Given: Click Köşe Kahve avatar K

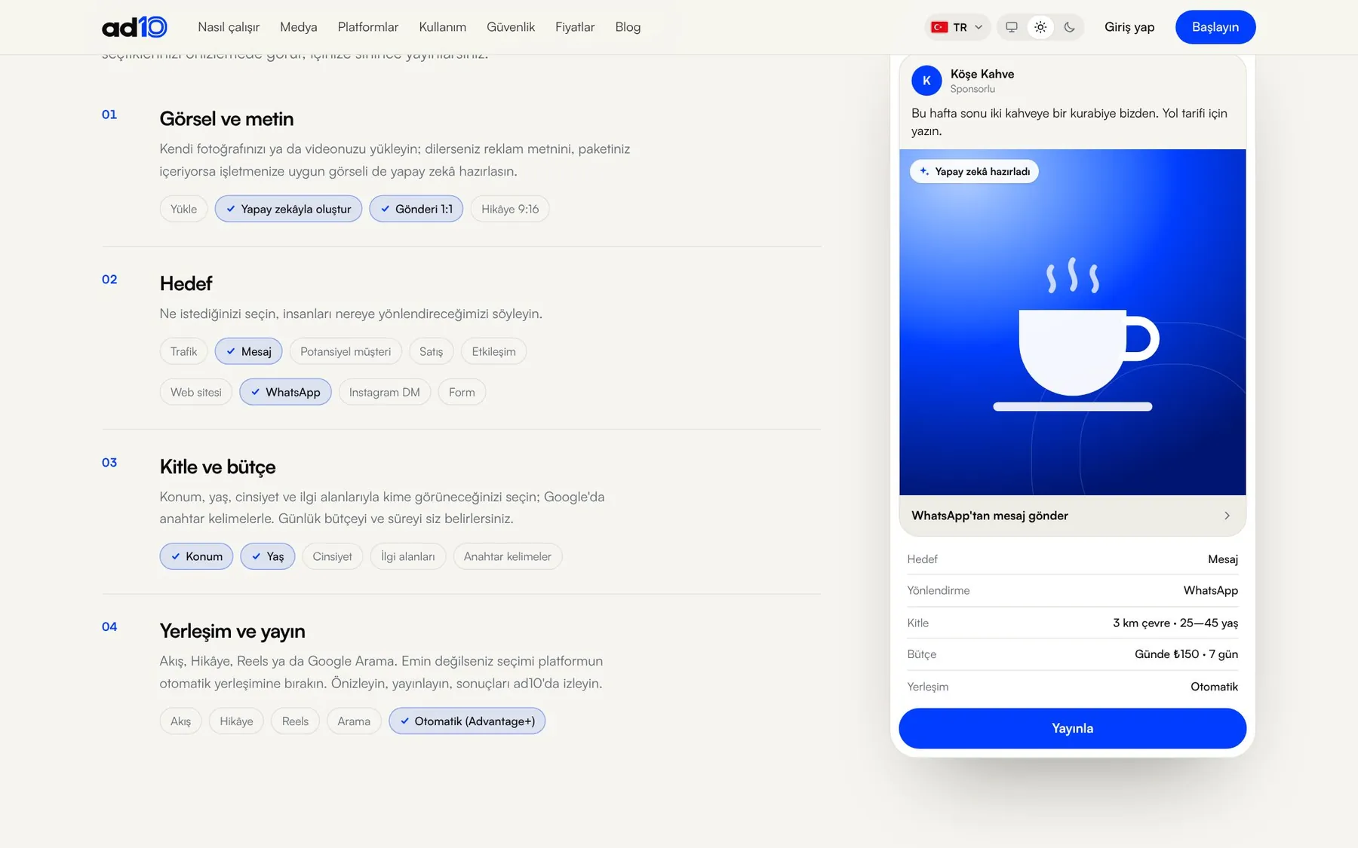Looking at the screenshot, I should click(x=926, y=81).
